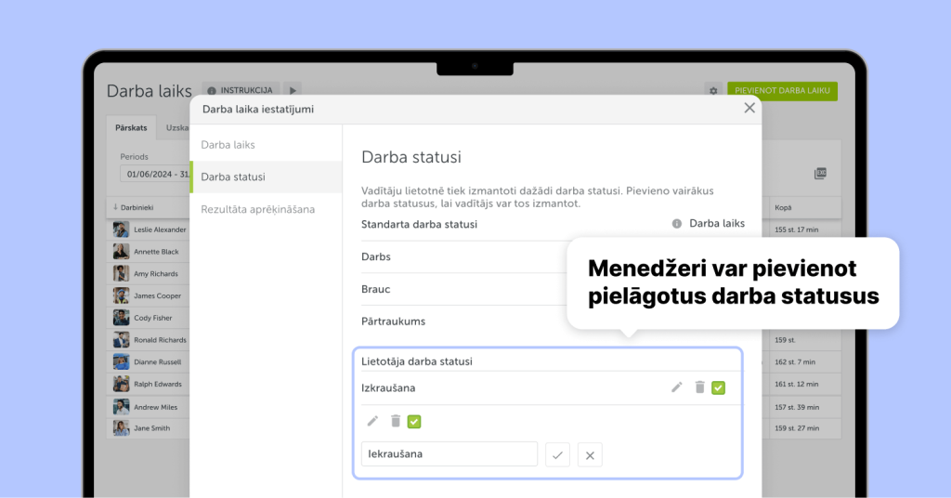Click the trash icon above Iekraušana field
951x498 pixels.
coord(396,420)
